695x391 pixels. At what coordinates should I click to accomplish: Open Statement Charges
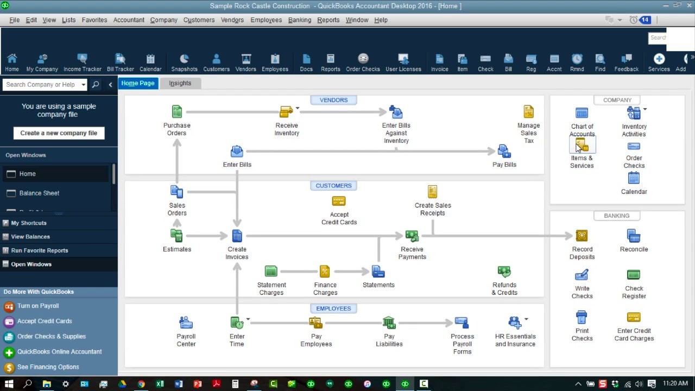[x=271, y=271]
